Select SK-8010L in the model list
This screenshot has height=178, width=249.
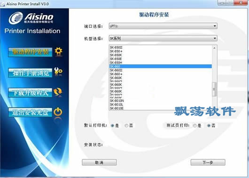[161, 105]
